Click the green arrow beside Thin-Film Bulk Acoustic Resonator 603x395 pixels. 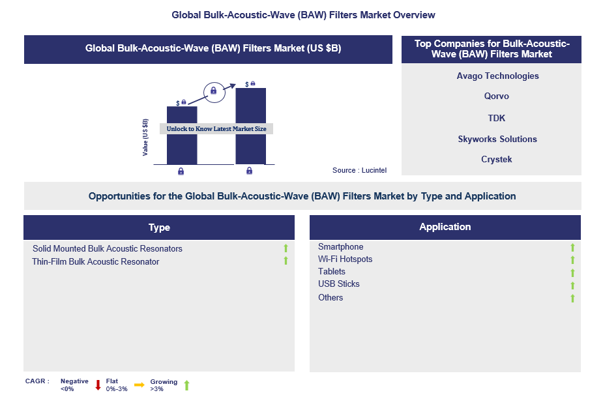point(286,261)
